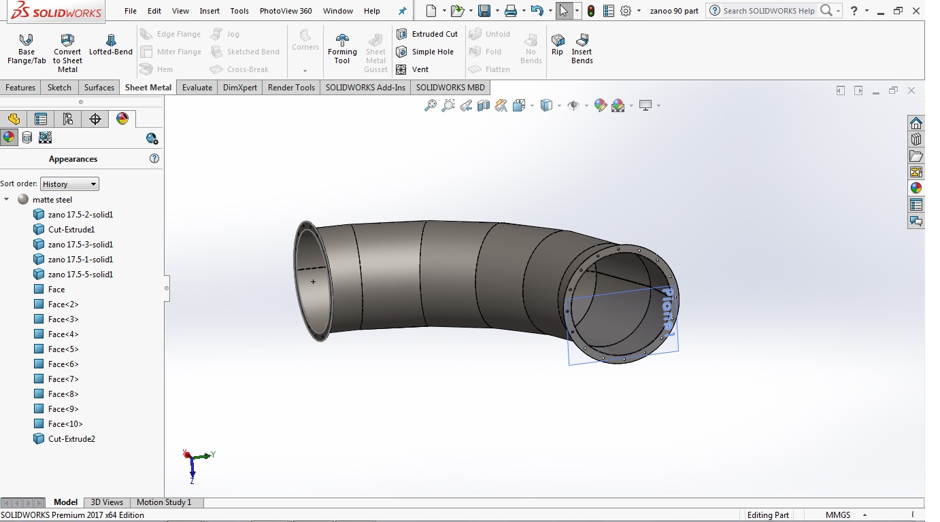The image size is (940, 522).
Task: Open the Undo dropdown arrow
Action: click(x=550, y=11)
